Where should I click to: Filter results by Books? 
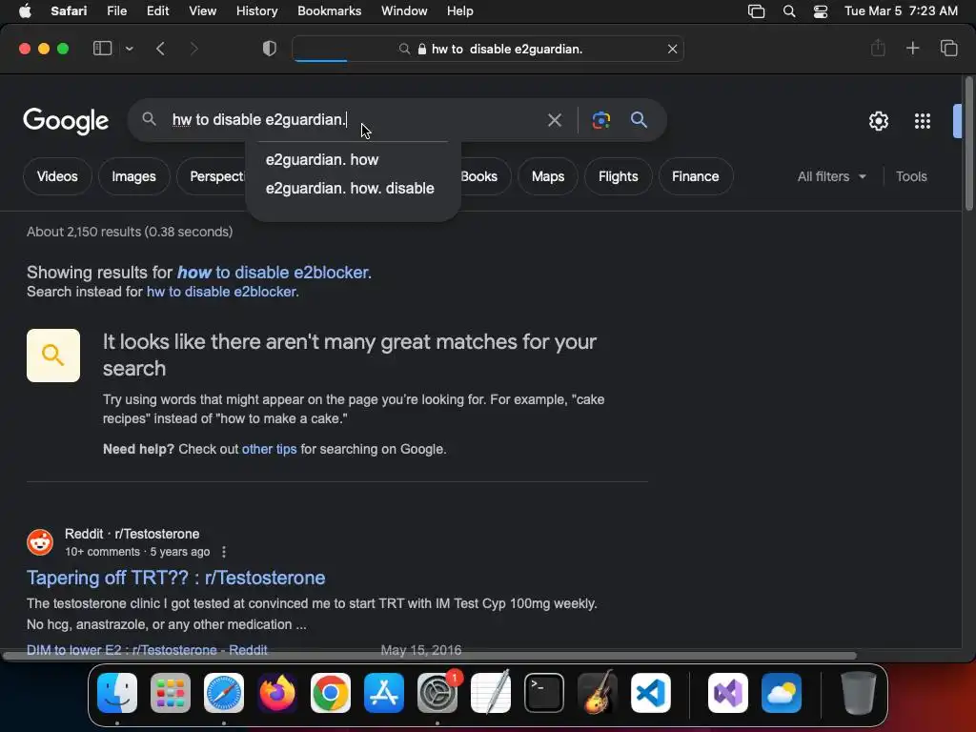click(485, 176)
